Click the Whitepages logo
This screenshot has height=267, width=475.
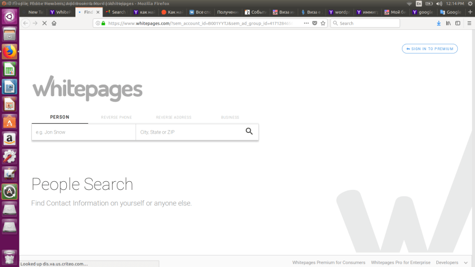88,89
